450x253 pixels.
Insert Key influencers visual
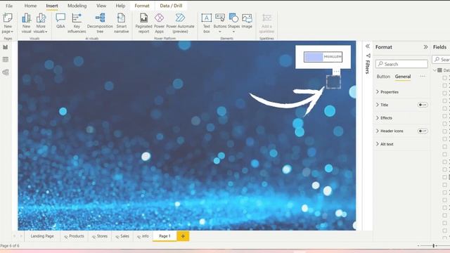point(77,23)
